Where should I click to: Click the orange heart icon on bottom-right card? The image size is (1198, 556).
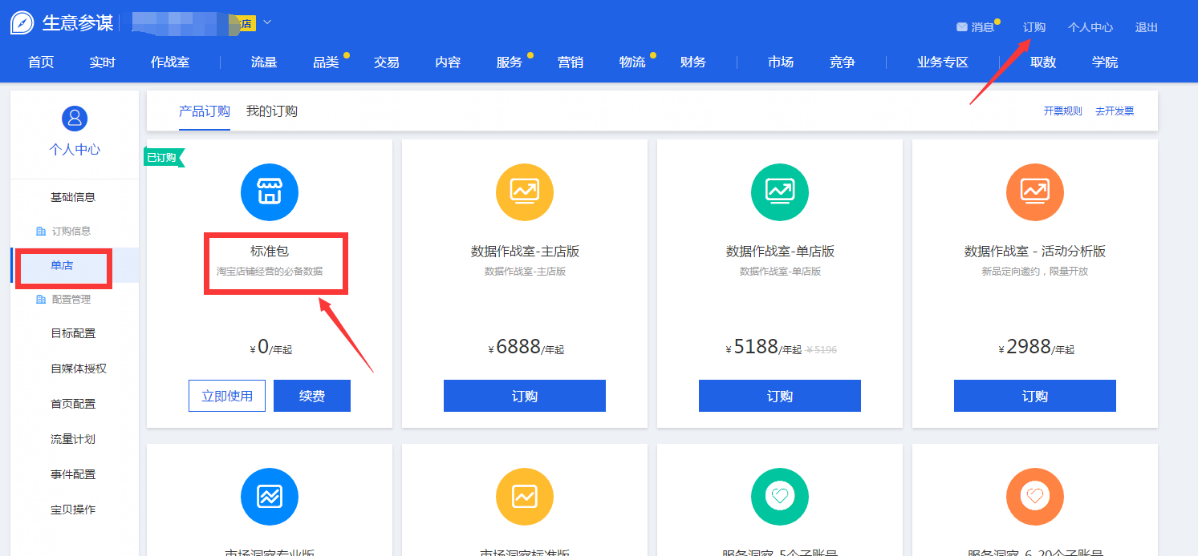[1034, 497]
